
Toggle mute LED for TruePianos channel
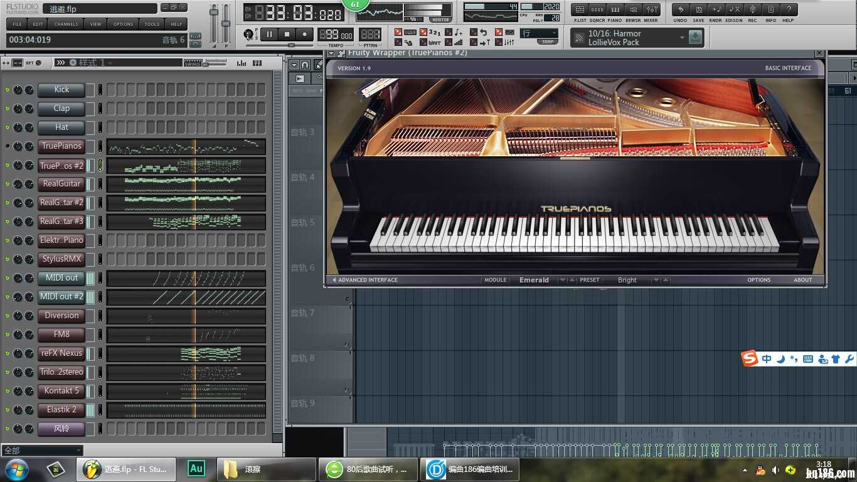click(8, 146)
